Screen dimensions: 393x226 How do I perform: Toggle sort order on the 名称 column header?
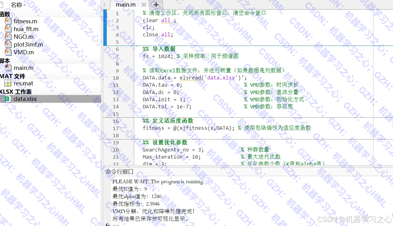pos(17,5)
